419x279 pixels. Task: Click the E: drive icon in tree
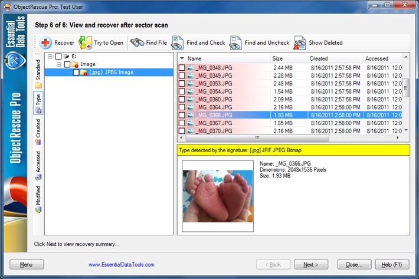[66, 57]
